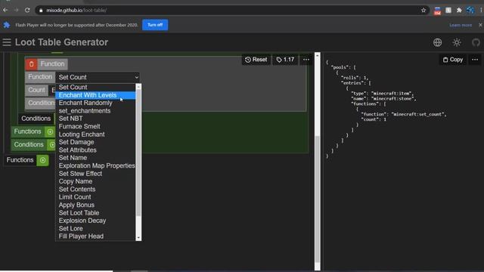Screen dimensions: 484x272
Task: Pick Furnace Smelt function
Action: click(x=95, y=127)
